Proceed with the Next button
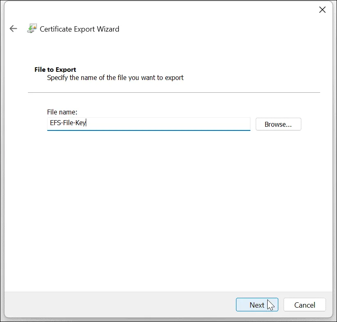 [x=257, y=304]
